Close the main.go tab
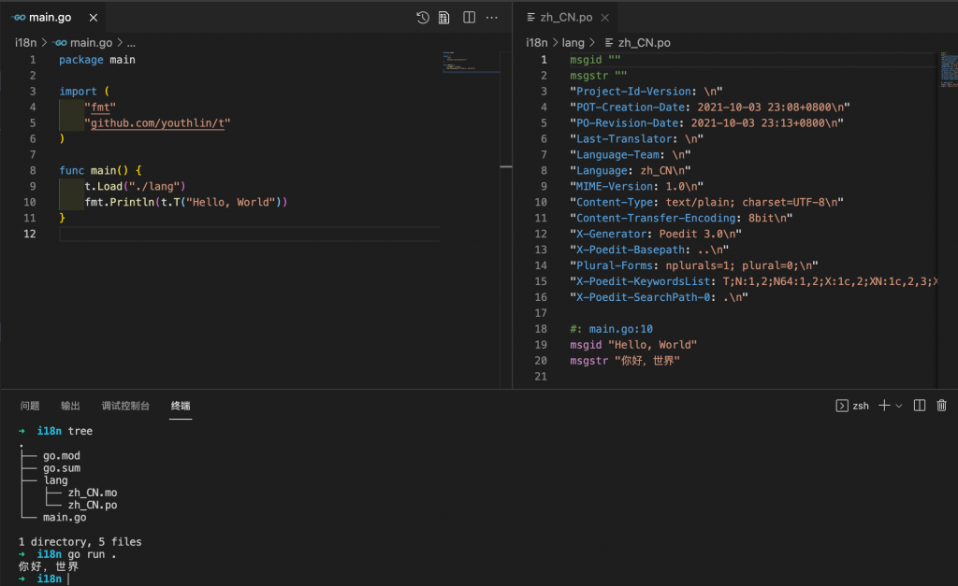Image resolution: width=958 pixels, height=586 pixels. point(93,18)
